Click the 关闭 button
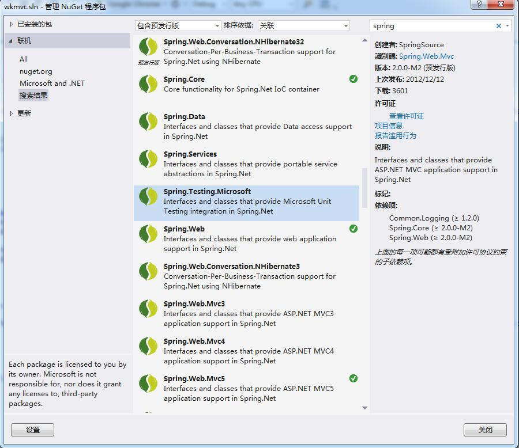The width and height of the screenshot is (519, 448). click(485, 430)
